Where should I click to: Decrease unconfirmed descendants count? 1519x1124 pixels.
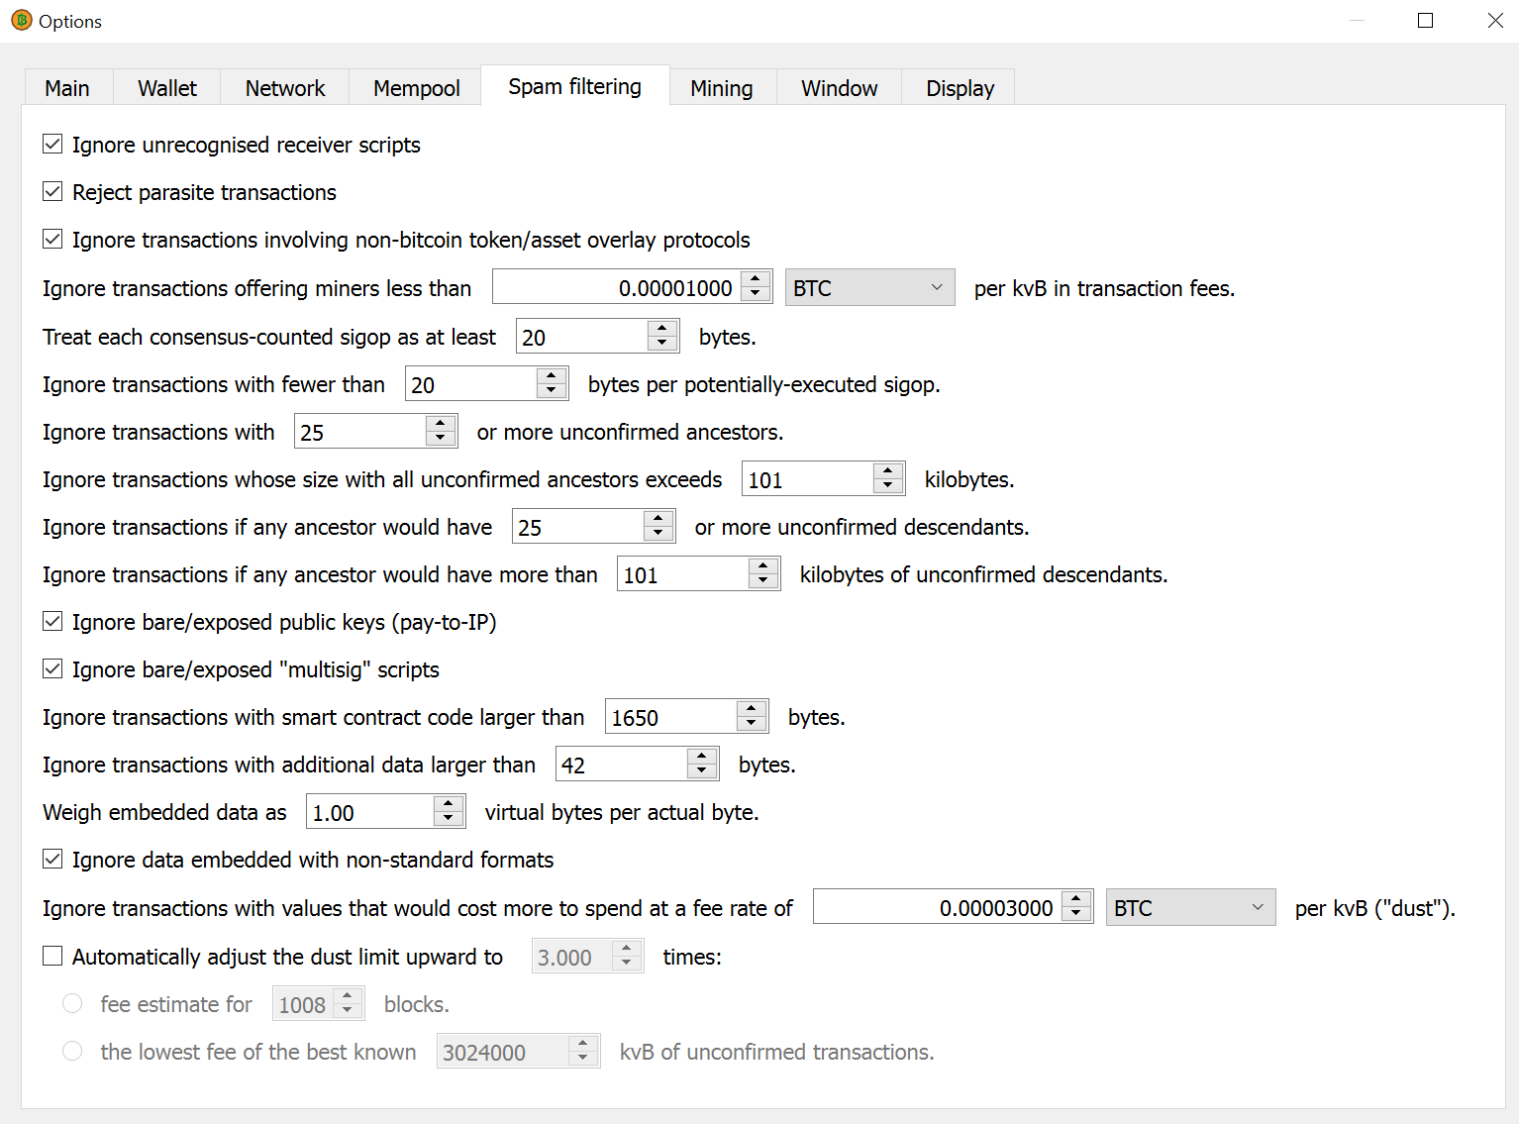pos(658,535)
